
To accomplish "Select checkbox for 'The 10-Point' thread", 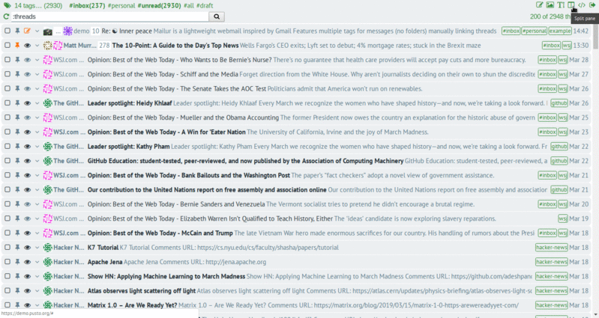I will (7, 46).
